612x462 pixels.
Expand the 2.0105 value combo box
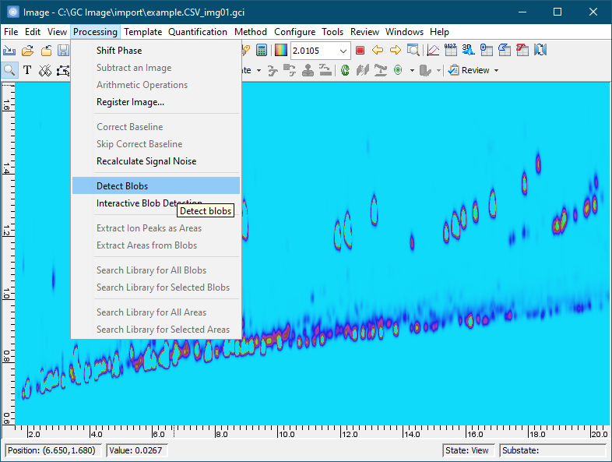tap(343, 51)
